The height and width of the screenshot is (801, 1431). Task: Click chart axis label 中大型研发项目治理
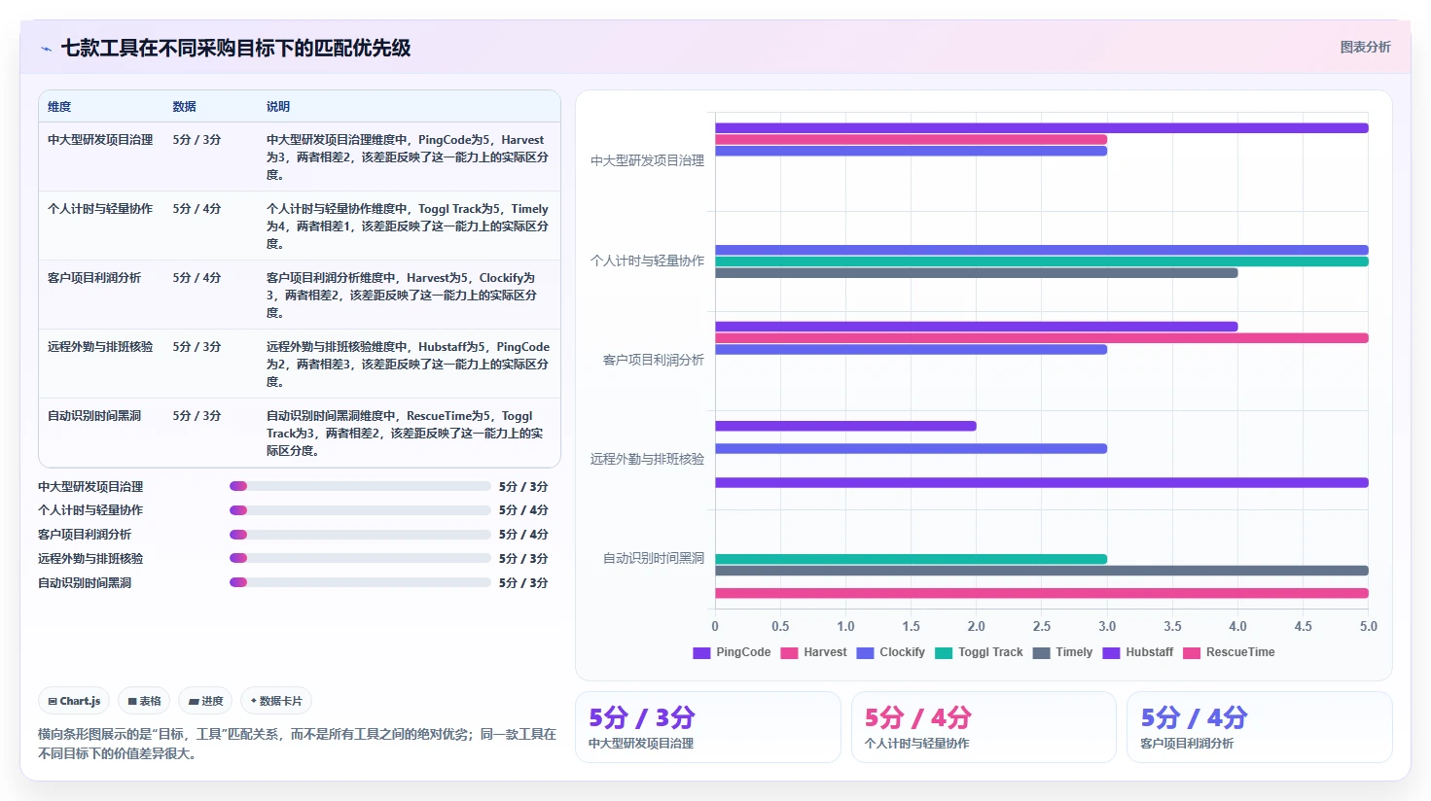point(647,161)
